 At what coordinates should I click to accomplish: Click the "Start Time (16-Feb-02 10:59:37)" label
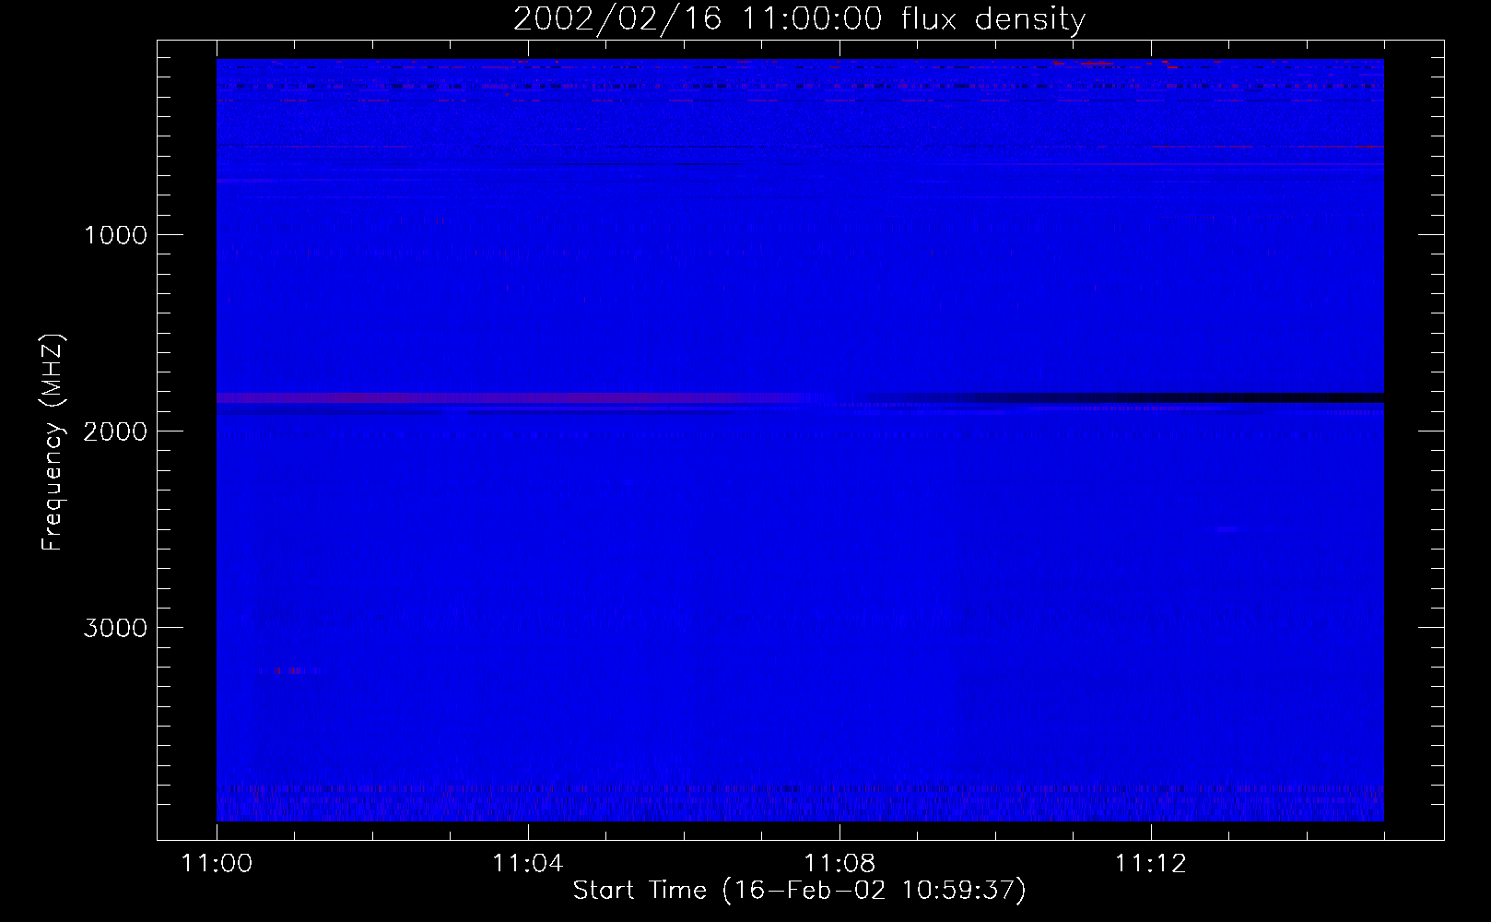[x=799, y=891]
